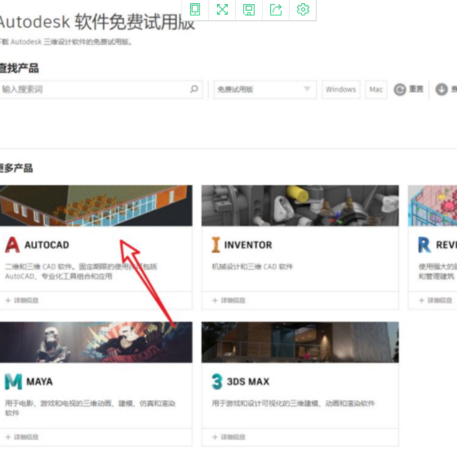Image resolution: width=457 pixels, height=451 pixels.
Task: Click the blue Revit R logo
Action: (x=425, y=245)
